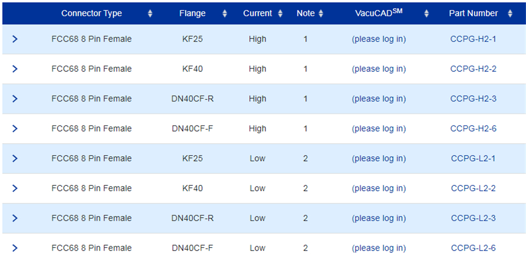
Task: Open part number CCPG-L2-6 link
Action: 473,248
